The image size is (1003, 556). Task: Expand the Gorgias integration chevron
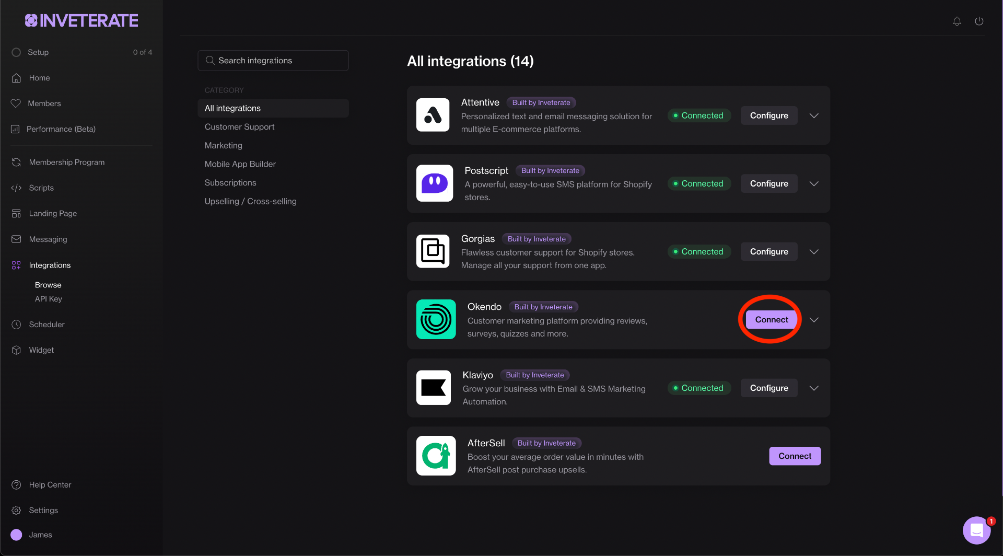[813, 252]
